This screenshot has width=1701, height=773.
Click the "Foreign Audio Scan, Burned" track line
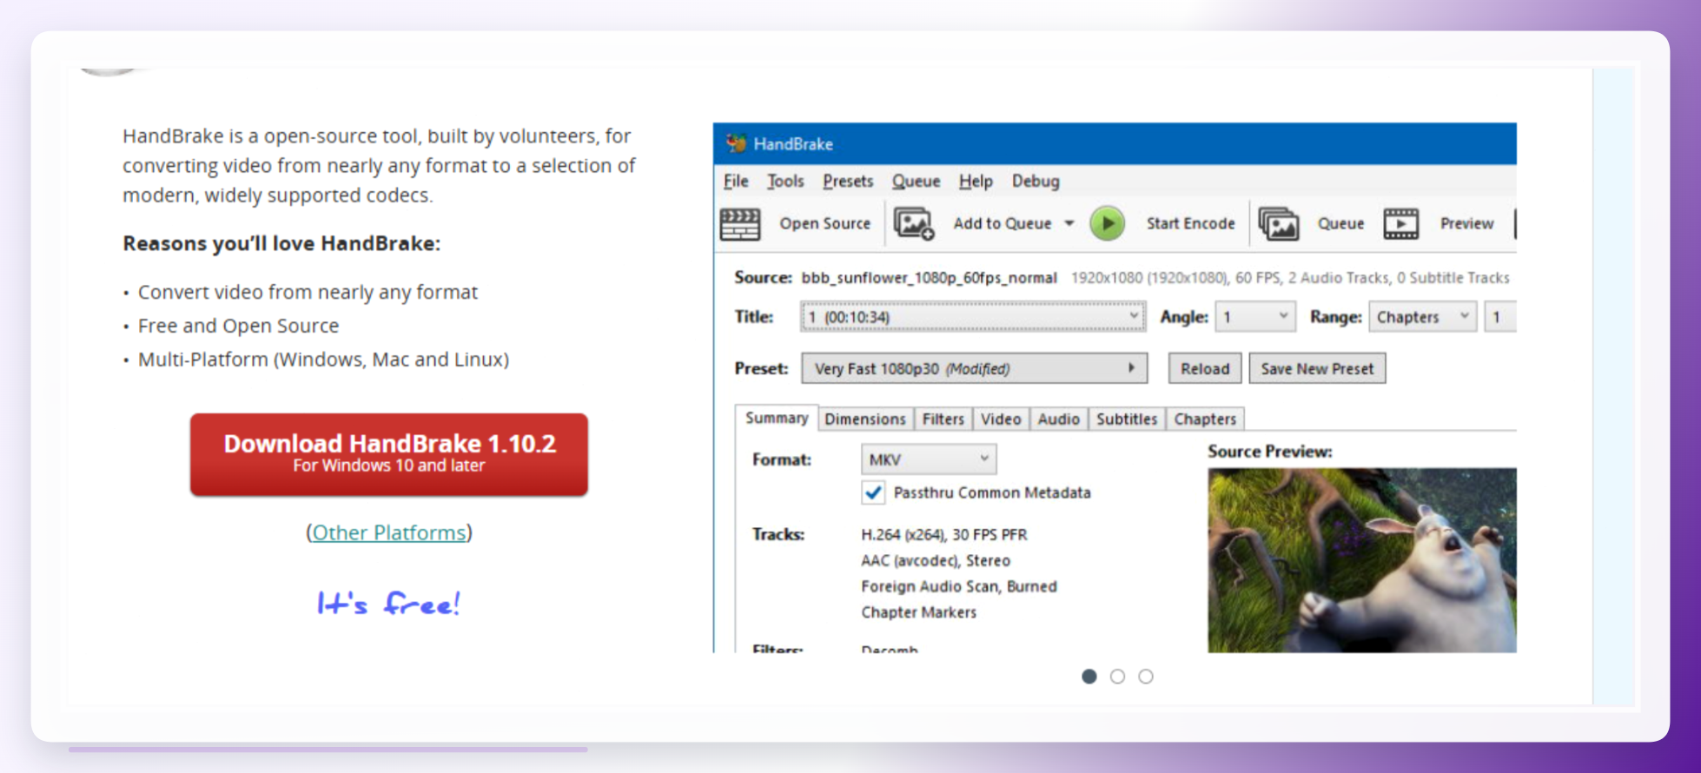[959, 586]
